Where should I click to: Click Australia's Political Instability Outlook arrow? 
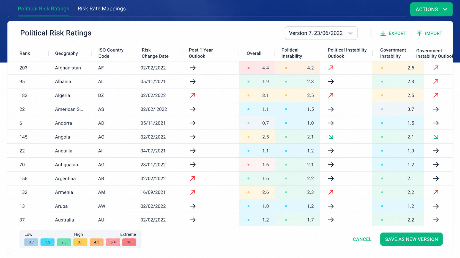(331, 220)
